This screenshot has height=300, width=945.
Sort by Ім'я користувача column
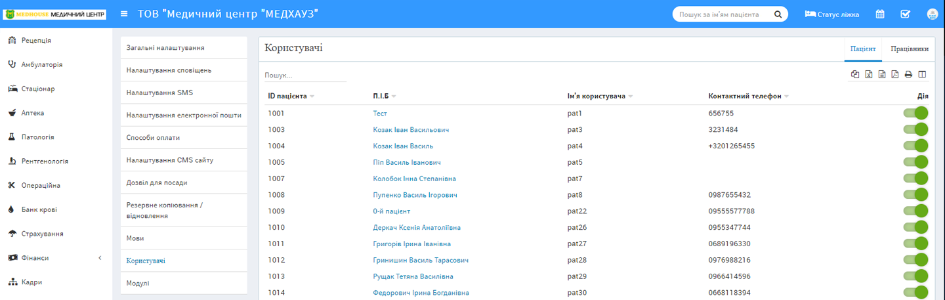pos(600,96)
